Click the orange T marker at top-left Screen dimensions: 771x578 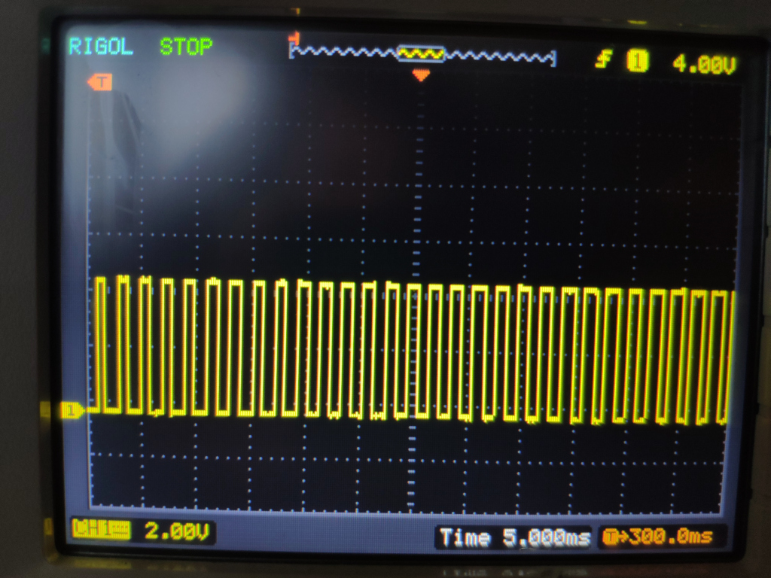[100, 81]
